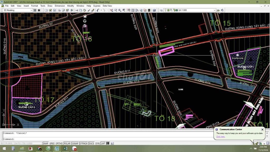Click the Layer Previous icon
270x152 pixels.
tap(222, 10)
